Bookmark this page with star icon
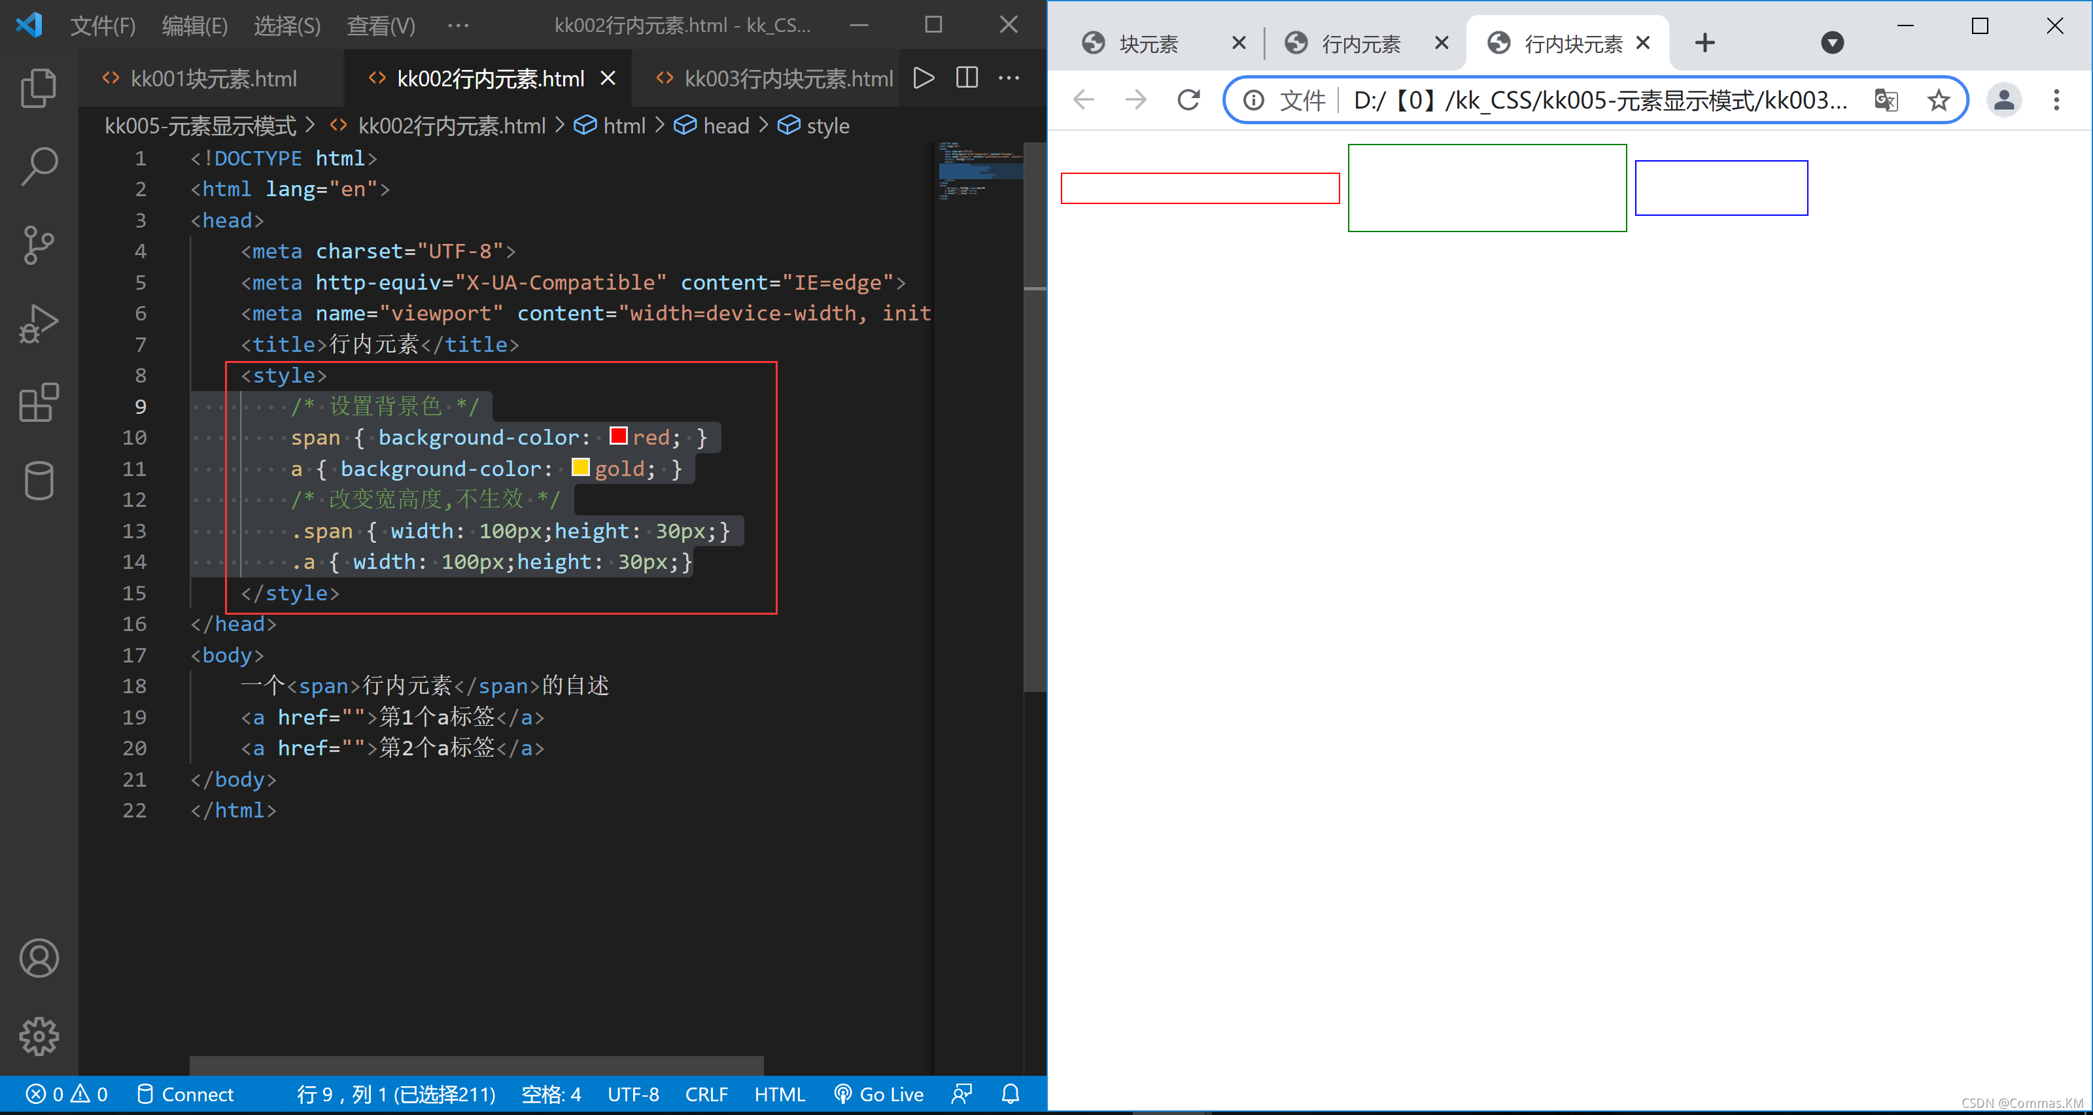The width and height of the screenshot is (2093, 1115). coord(1939,100)
